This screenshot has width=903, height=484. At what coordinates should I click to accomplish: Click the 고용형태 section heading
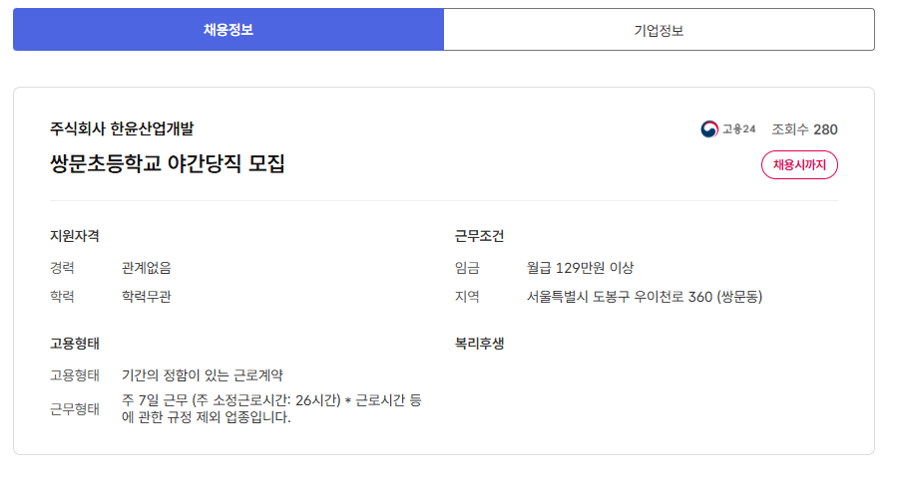(x=74, y=344)
